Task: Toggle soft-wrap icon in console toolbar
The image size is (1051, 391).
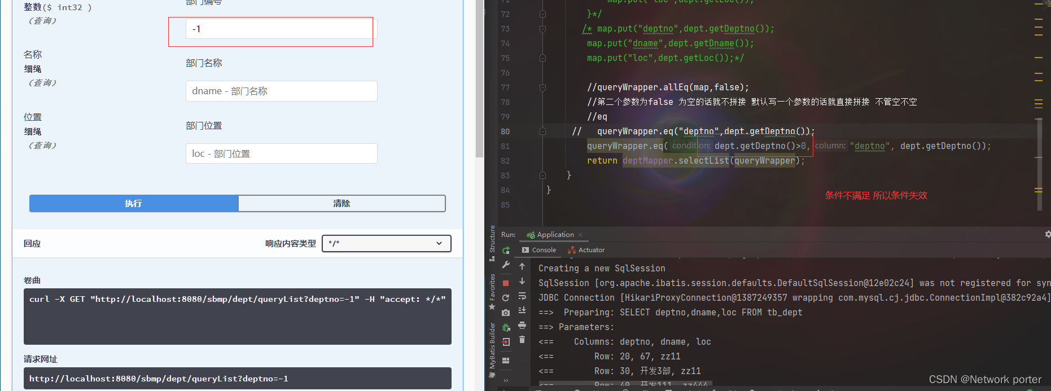Action: click(x=522, y=296)
